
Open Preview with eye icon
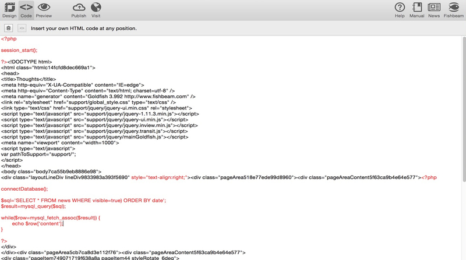point(44,10)
